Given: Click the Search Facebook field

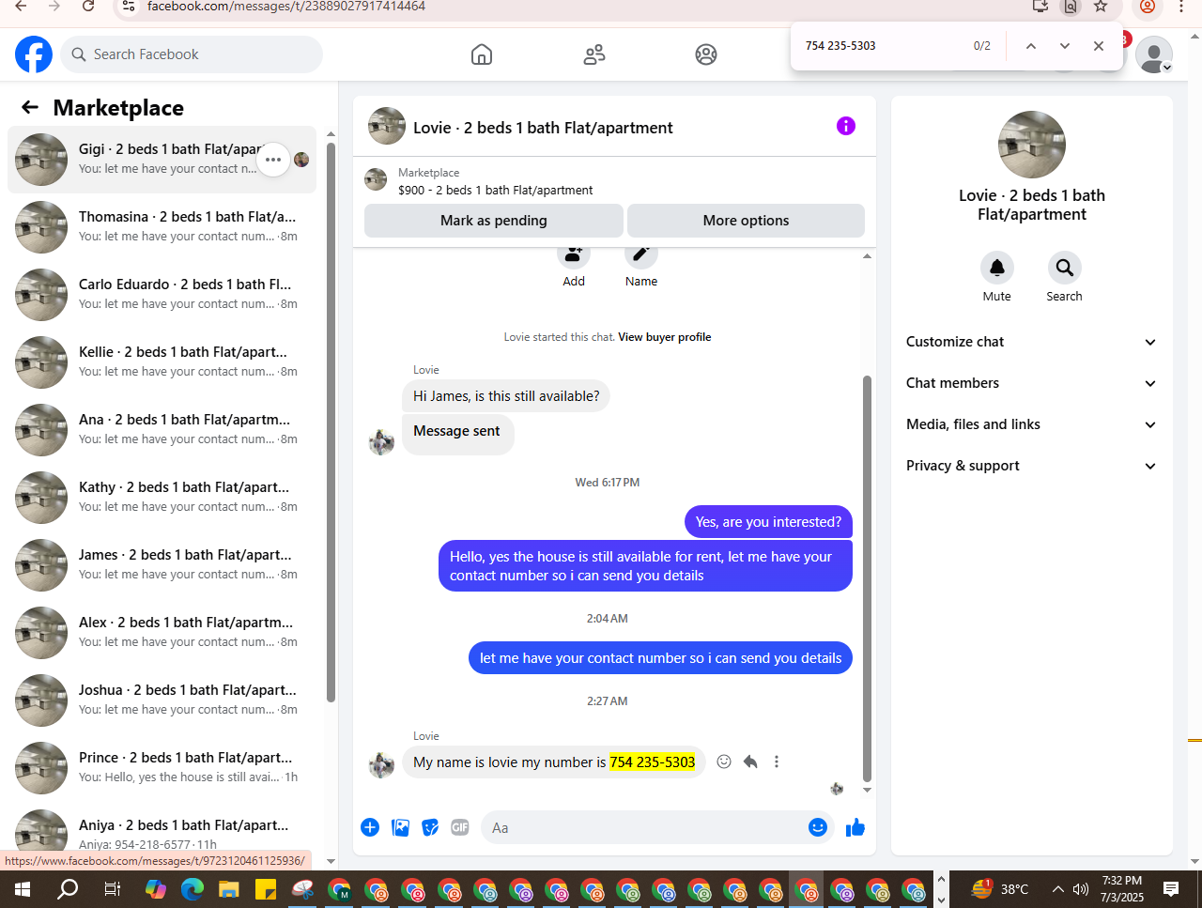Looking at the screenshot, I should 192,54.
